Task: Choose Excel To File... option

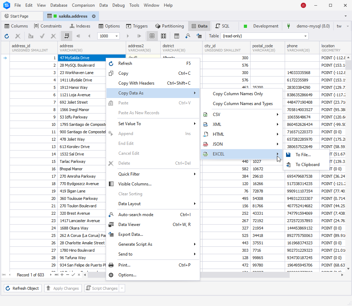Action: 307,155
